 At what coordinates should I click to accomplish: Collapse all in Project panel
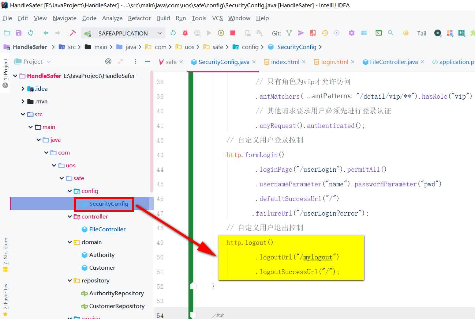pos(120,61)
